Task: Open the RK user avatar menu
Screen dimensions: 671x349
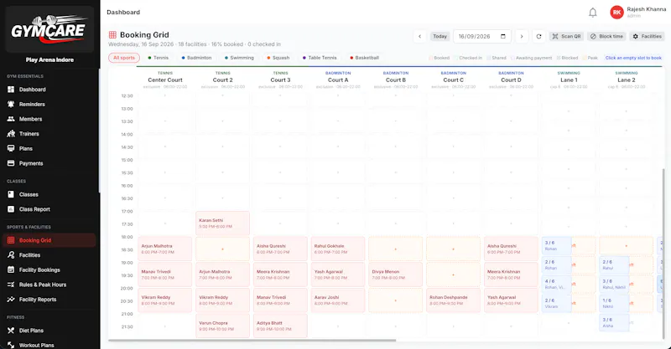Action: click(x=616, y=13)
